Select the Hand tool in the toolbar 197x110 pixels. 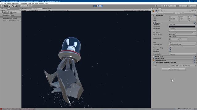pyautogui.click(x=2, y=6)
